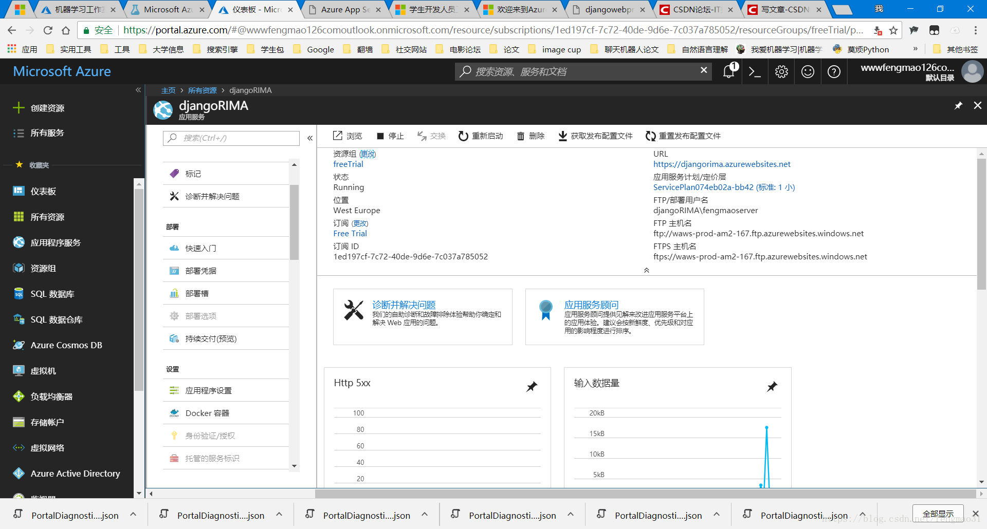The height and width of the screenshot is (529, 987).
Task: Restart (重新启动) the app service
Action: (481, 136)
